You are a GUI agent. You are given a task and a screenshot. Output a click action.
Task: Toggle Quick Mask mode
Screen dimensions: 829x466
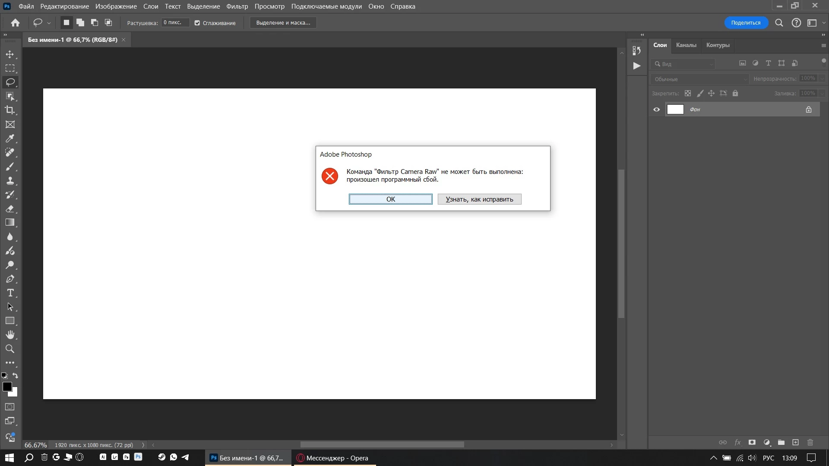(10, 406)
